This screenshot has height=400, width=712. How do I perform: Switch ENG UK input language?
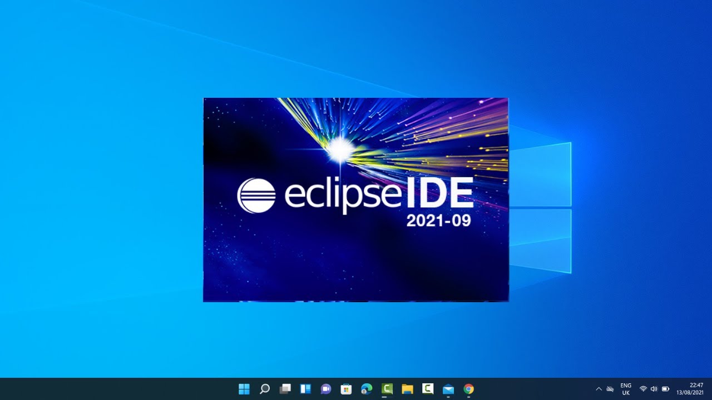[x=626, y=389]
